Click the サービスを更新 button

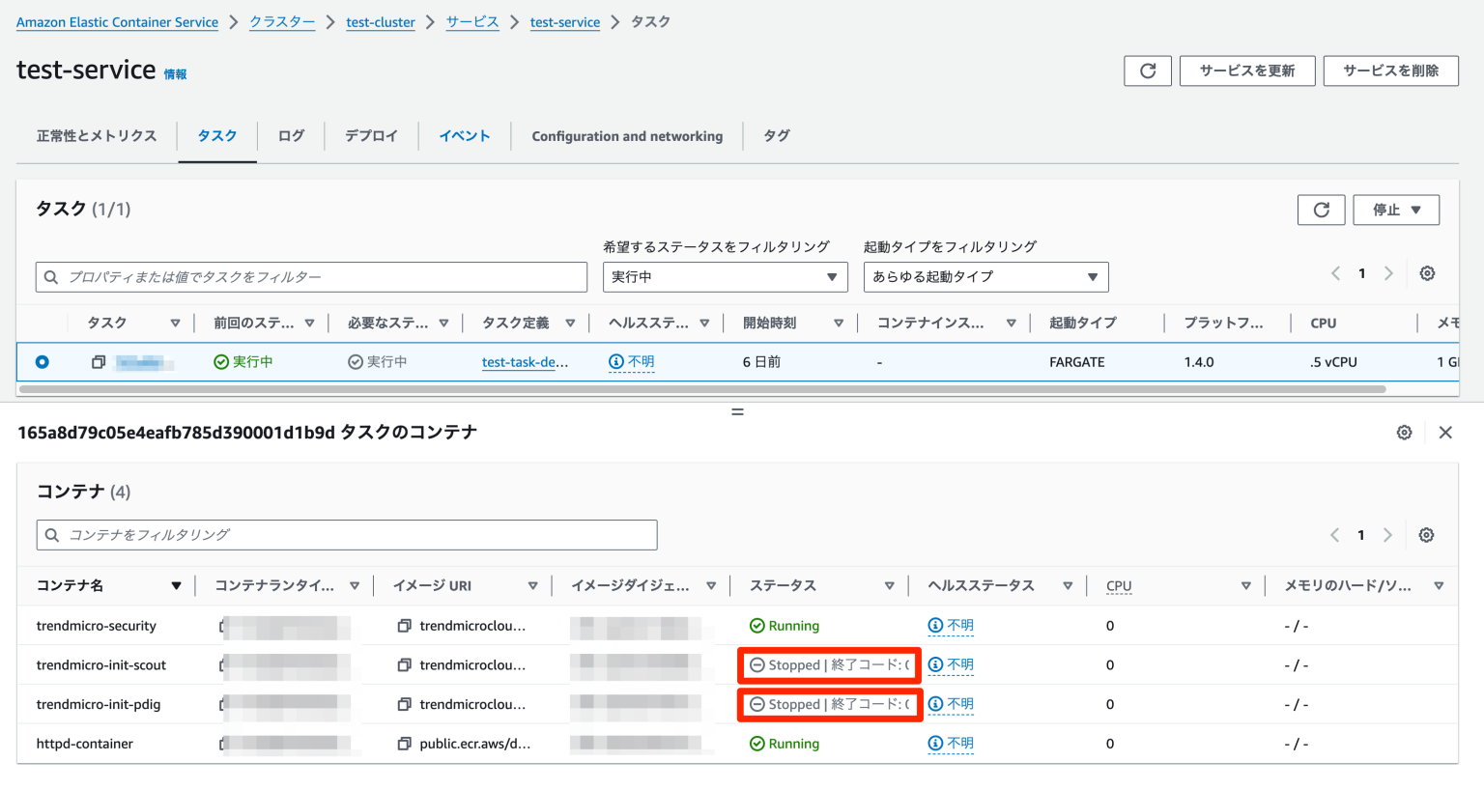(x=1246, y=71)
